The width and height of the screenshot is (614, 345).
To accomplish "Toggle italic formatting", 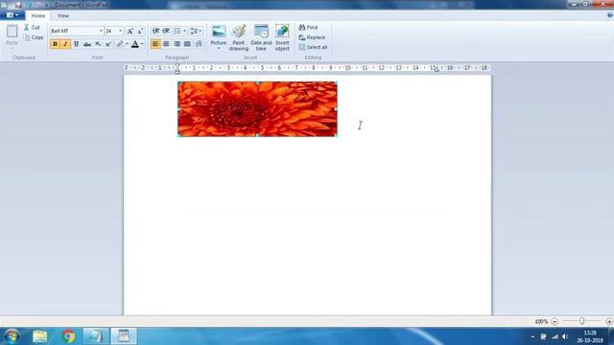I will [65, 44].
